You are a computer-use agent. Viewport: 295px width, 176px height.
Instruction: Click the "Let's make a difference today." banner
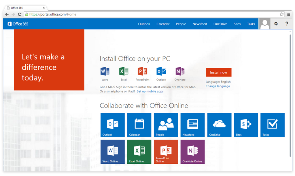tap(49, 60)
